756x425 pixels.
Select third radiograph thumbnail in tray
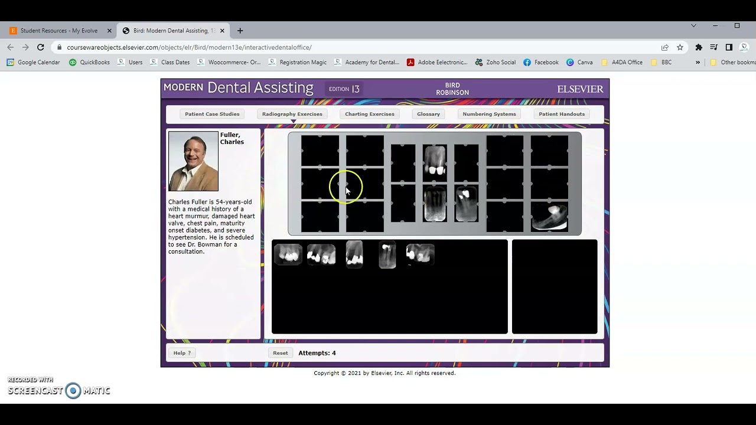(354, 254)
